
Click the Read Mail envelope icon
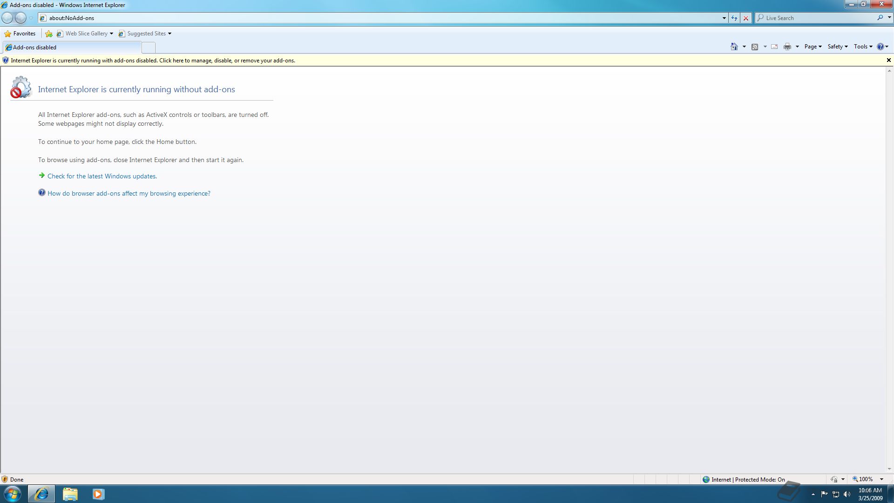(774, 47)
